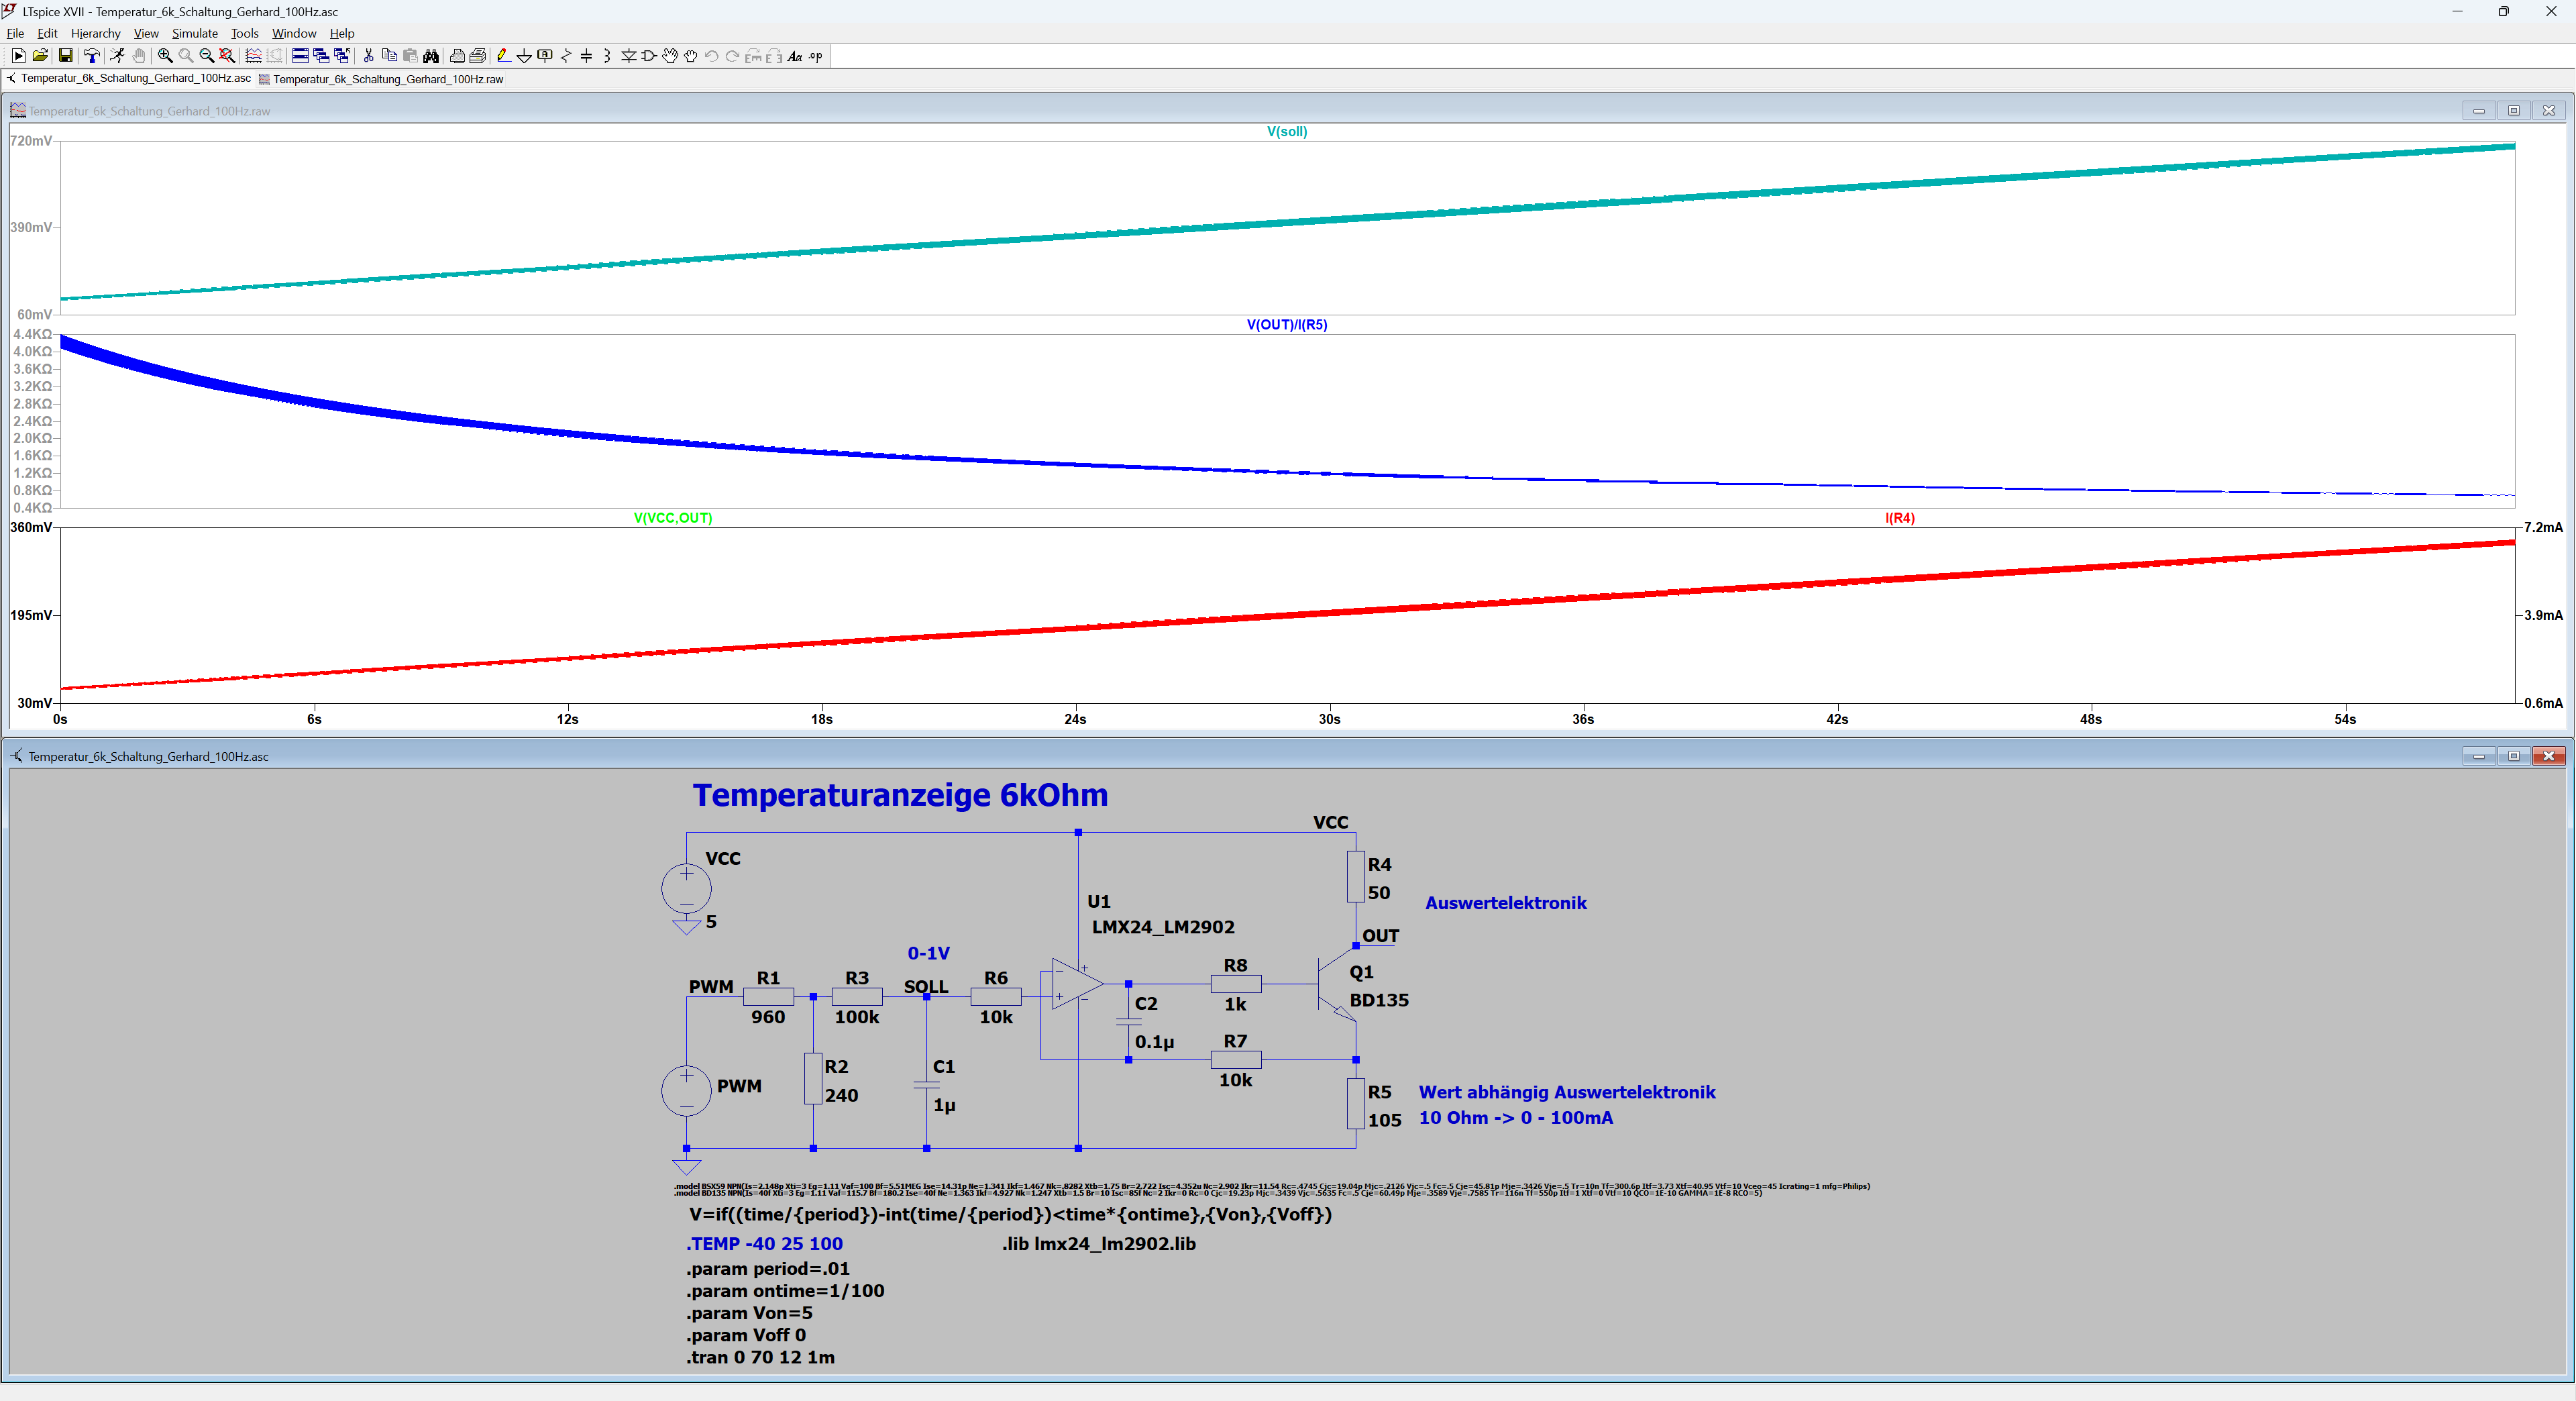This screenshot has width=2576, height=1401.
Task: Select the Label Net tool
Action: [x=545, y=56]
